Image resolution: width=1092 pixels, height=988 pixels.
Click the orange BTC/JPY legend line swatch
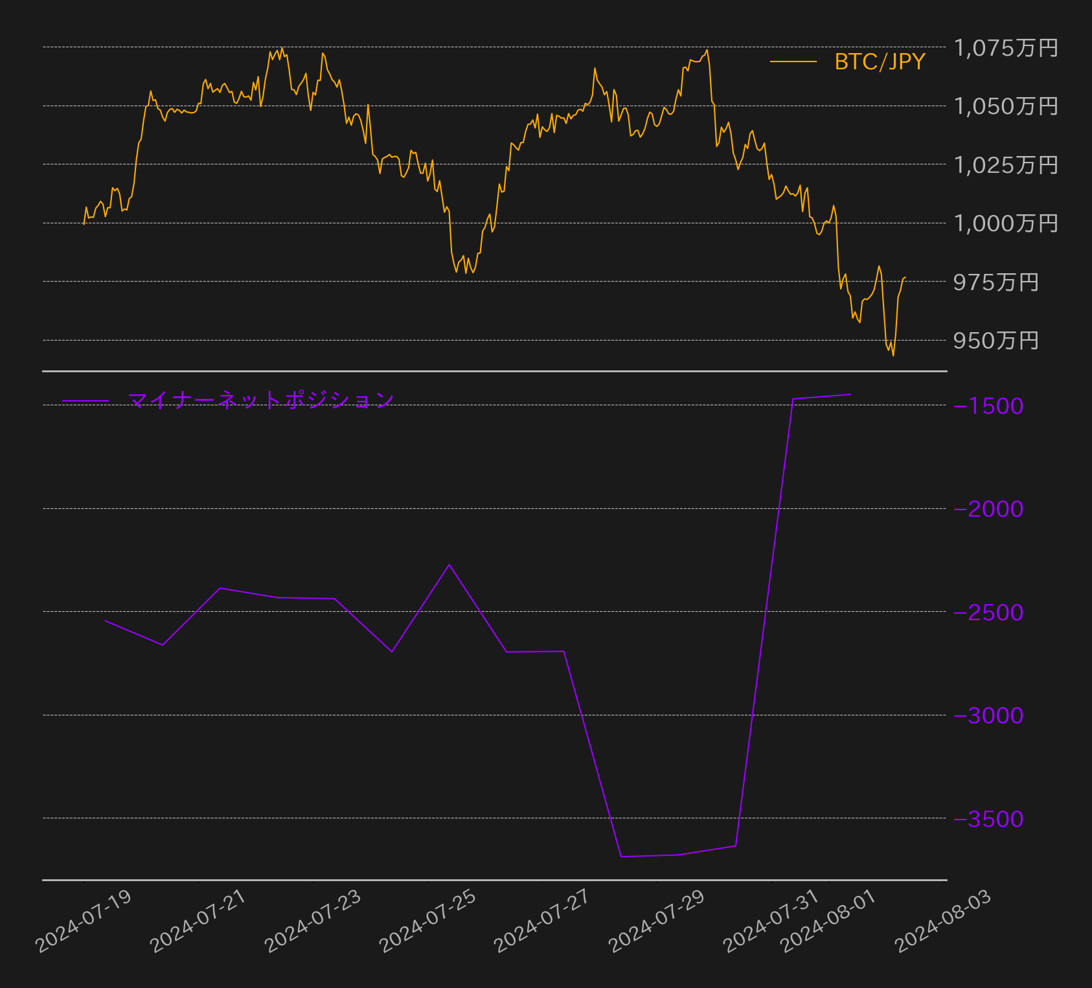(793, 62)
